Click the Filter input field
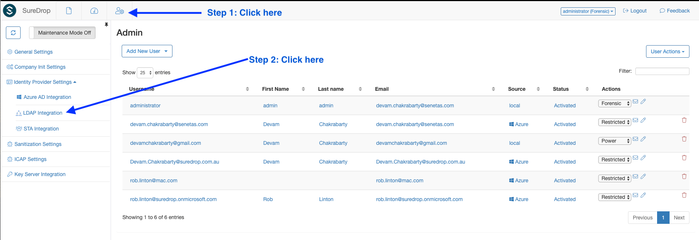 [662, 71]
